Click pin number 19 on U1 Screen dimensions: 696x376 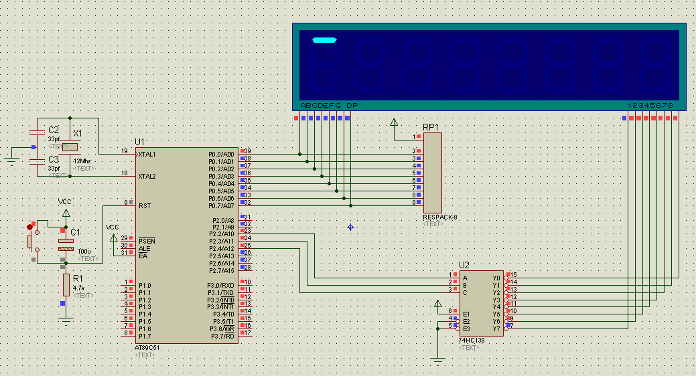[125, 151]
